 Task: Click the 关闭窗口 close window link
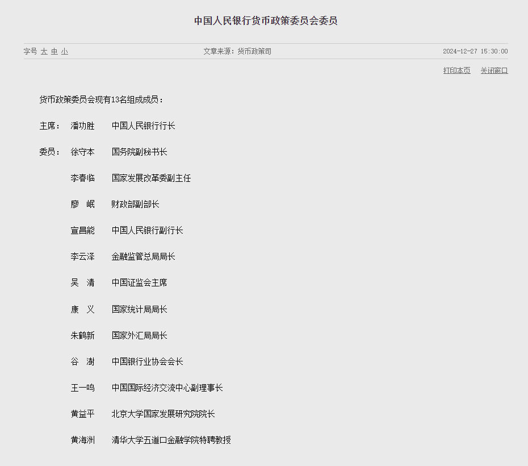coord(494,70)
